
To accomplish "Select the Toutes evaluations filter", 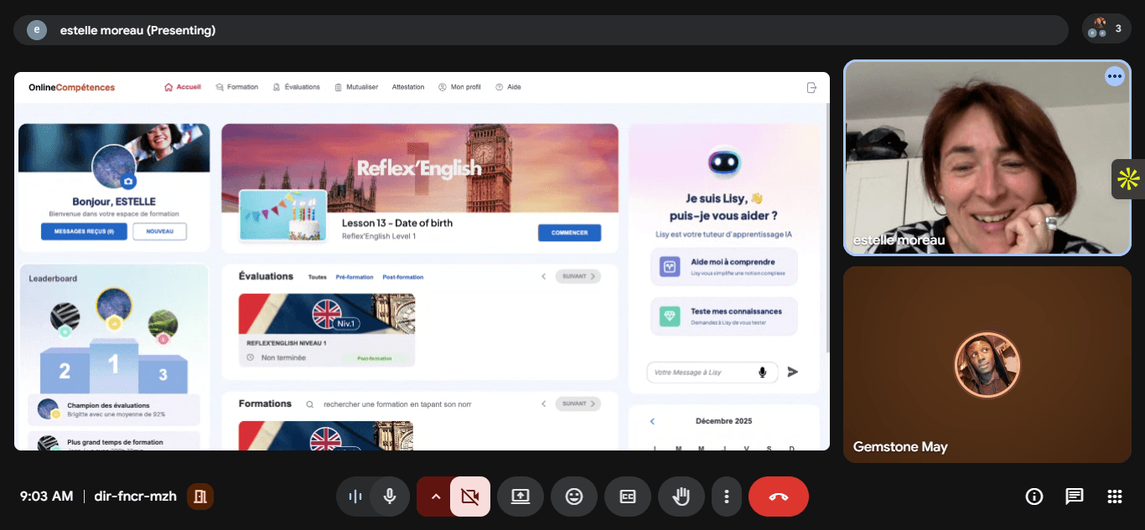I will coord(318,277).
